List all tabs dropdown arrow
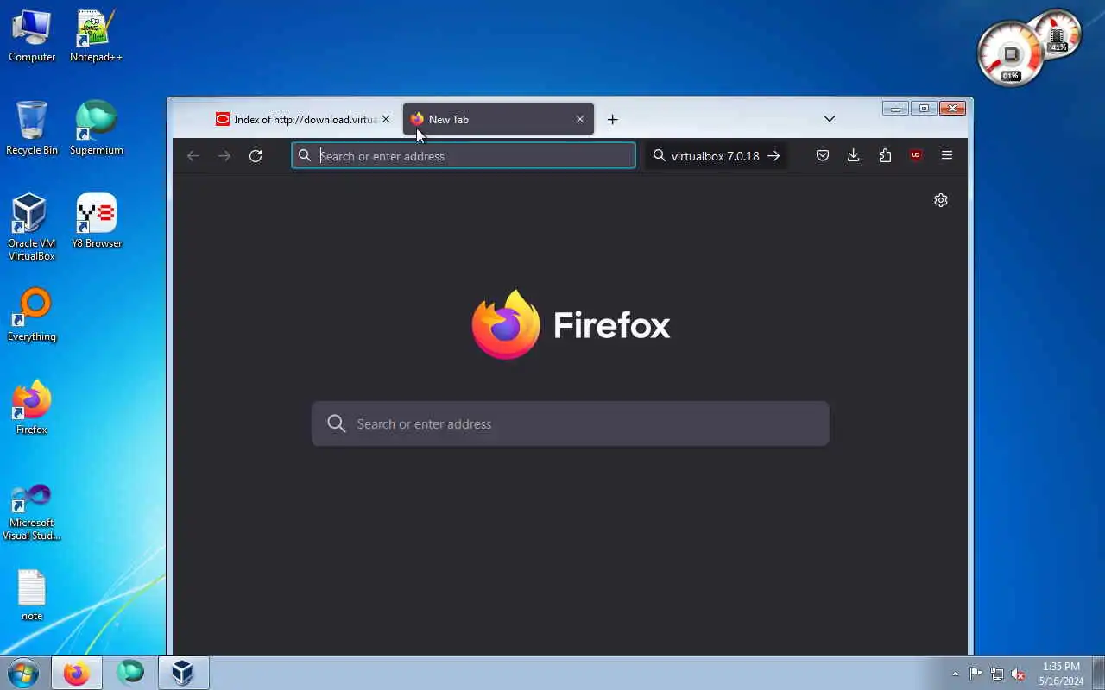Viewport: 1105px width, 690px height. (x=830, y=119)
